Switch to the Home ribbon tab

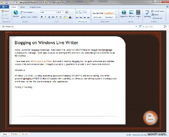[x=14, y=7]
